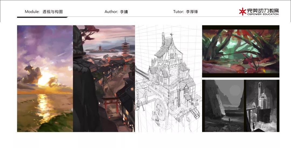
Task: Click the thick black header underline bar
Action: pyautogui.click(x=42, y=17)
